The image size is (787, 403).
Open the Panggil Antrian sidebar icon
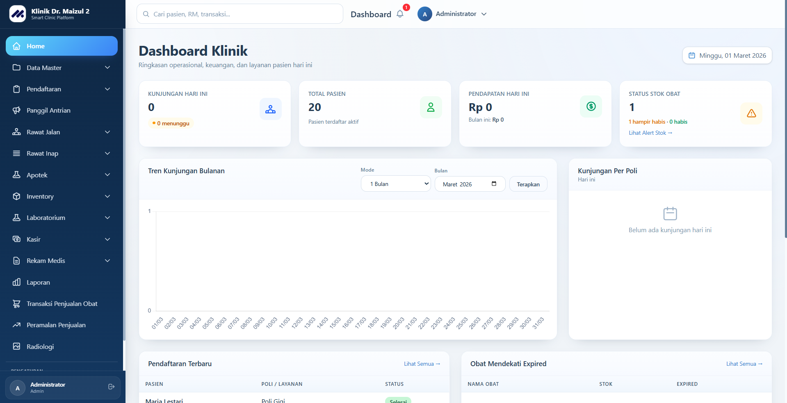point(16,110)
